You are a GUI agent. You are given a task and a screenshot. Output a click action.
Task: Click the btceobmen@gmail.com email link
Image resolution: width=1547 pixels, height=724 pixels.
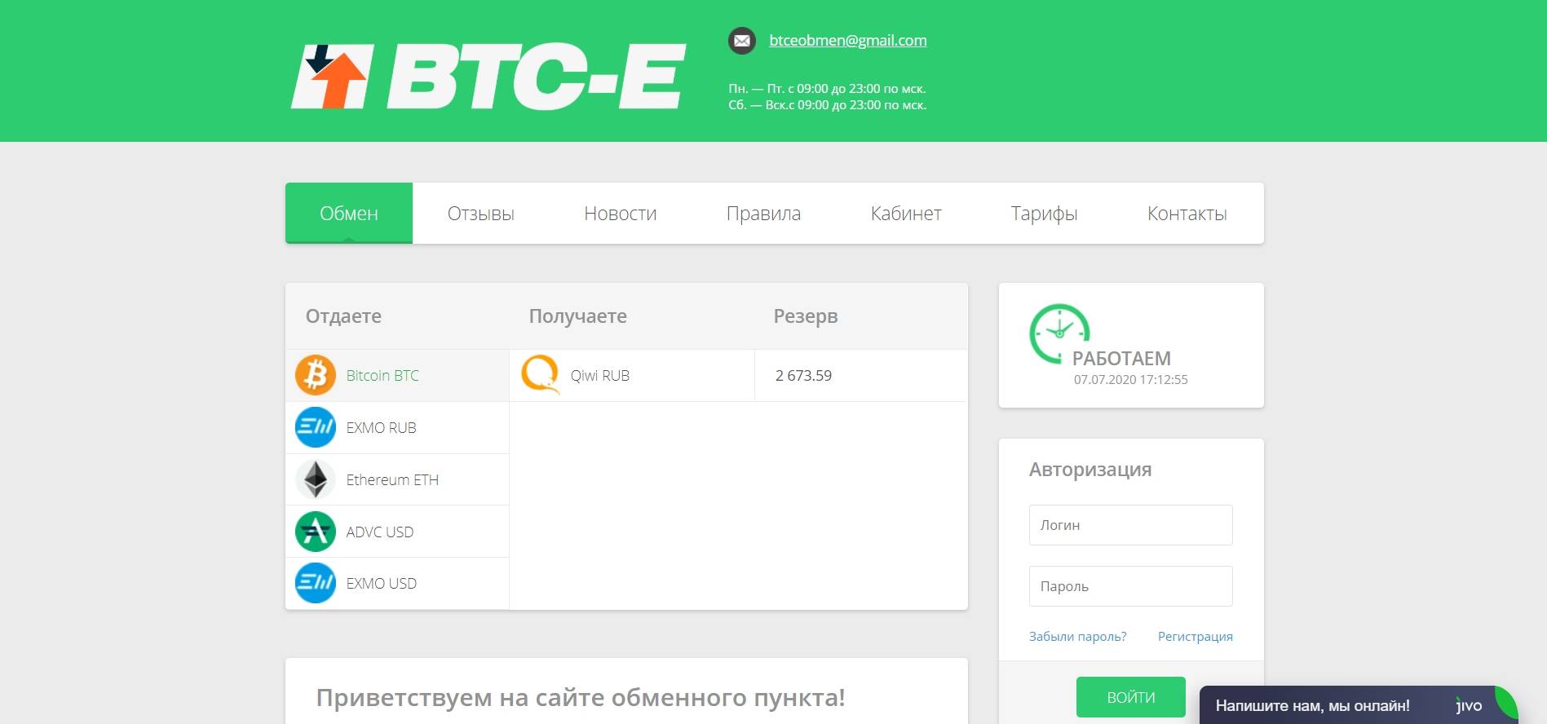coord(848,40)
